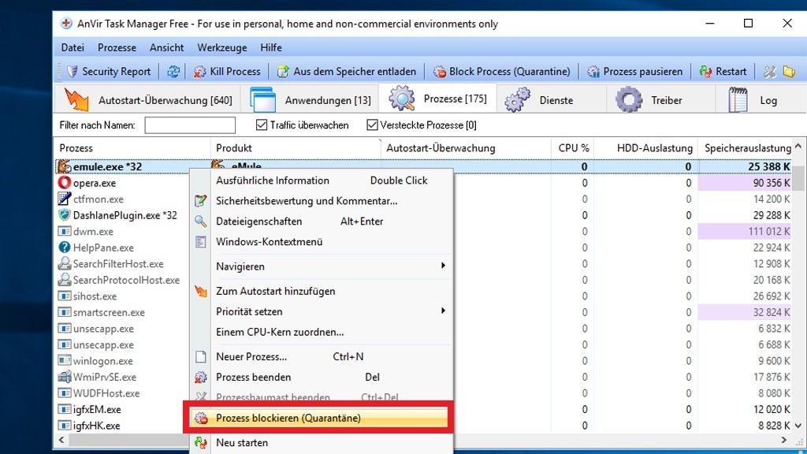Sort by Autostart-Überwachung column header

pyautogui.click(x=467, y=148)
